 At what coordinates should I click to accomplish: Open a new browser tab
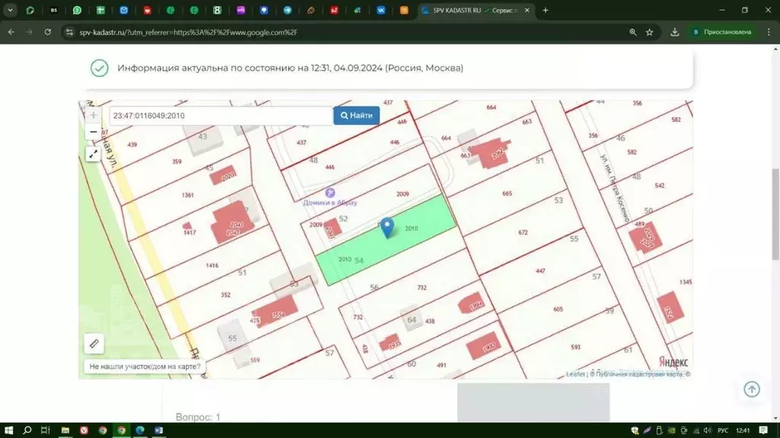point(545,10)
